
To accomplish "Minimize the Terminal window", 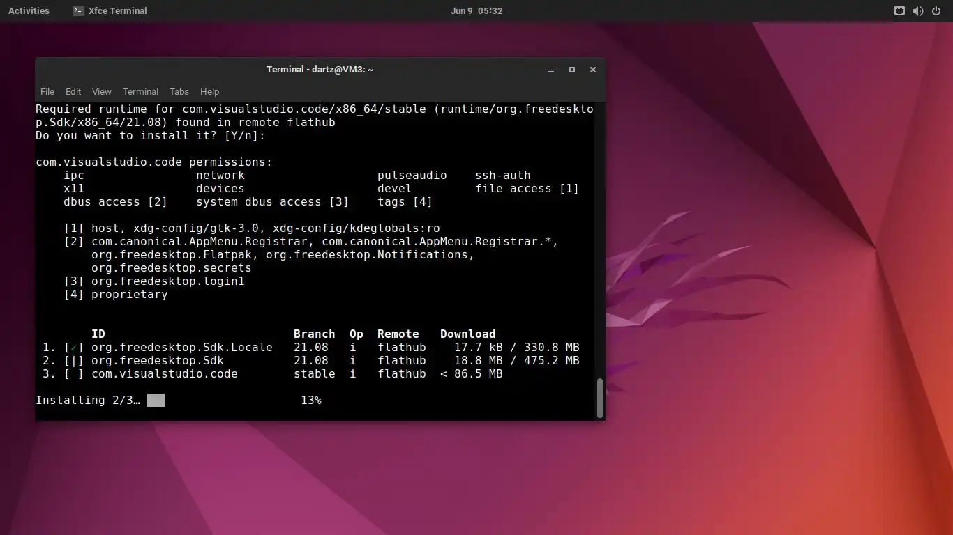I will (551, 70).
